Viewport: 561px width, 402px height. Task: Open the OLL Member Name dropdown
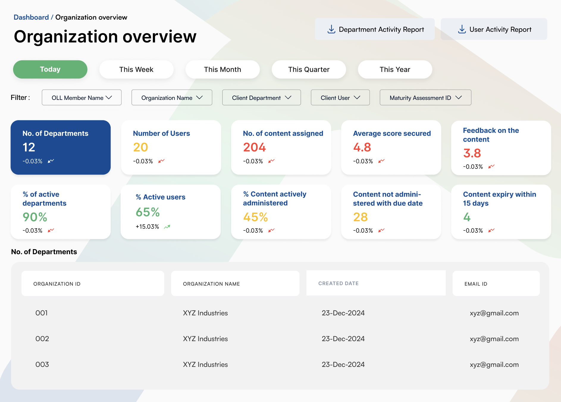82,98
